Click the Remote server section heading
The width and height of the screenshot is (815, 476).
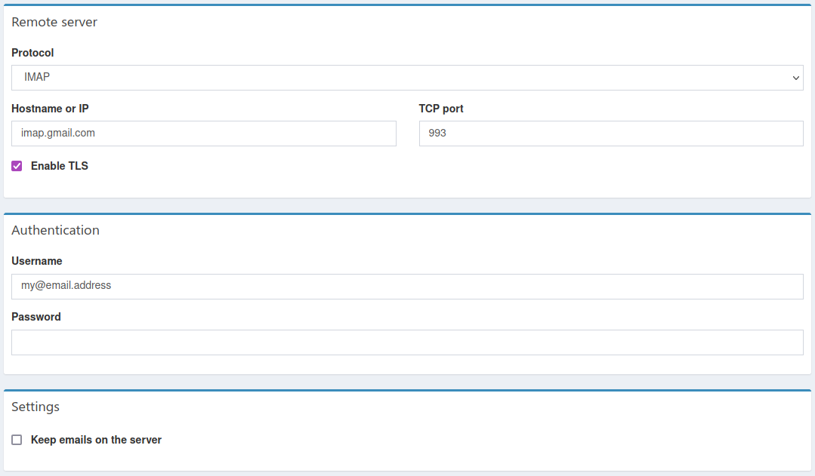(x=54, y=22)
